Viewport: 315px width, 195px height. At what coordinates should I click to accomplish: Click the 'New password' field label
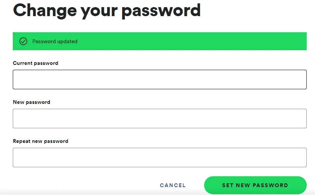click(x=32, y=102)
